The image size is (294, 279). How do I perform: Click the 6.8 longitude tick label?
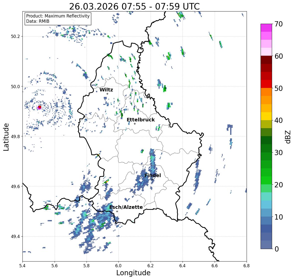pyautogui.click(x=247, y=266)
